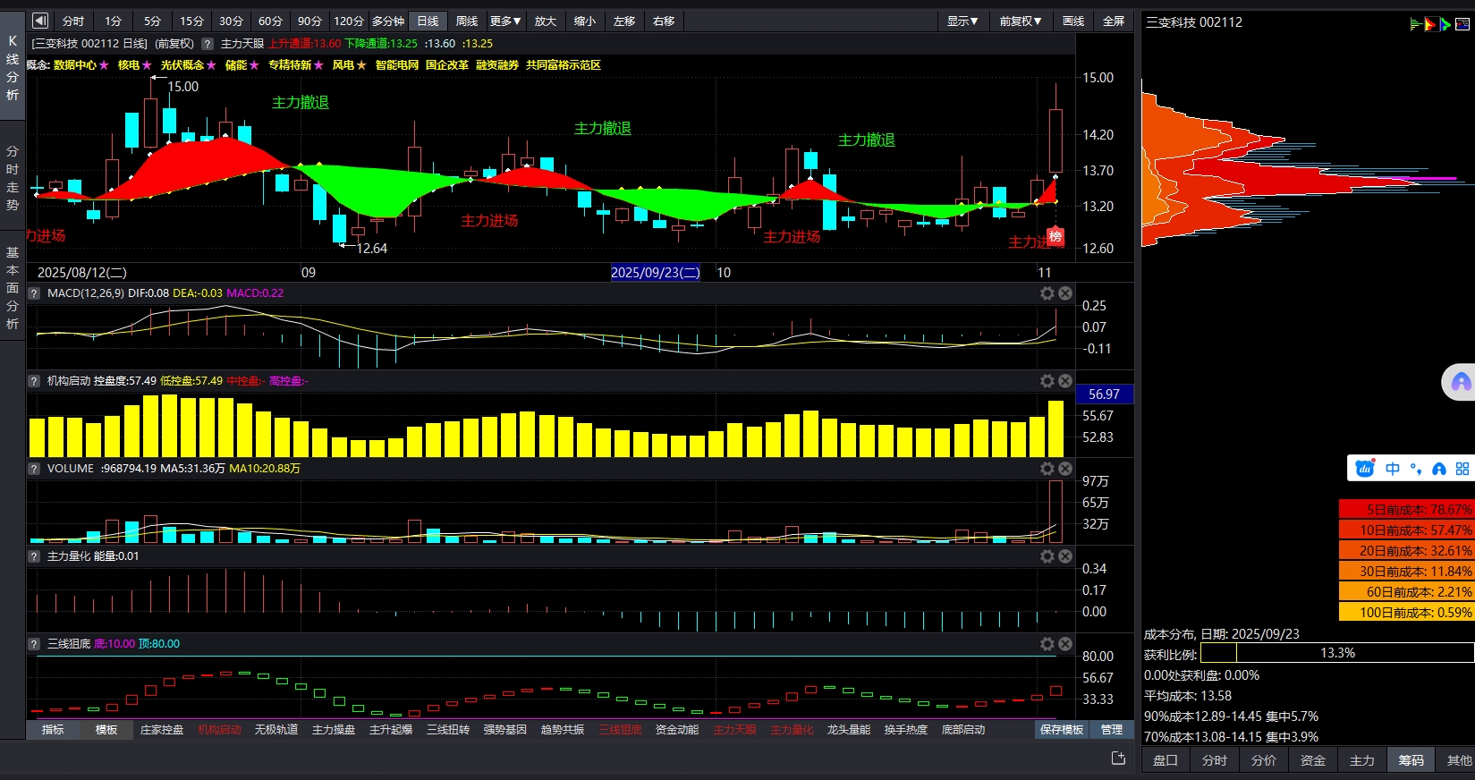Close the VOLUME indicator panel
This screenshot has height=780, width=1475.
coord(1065,469)
